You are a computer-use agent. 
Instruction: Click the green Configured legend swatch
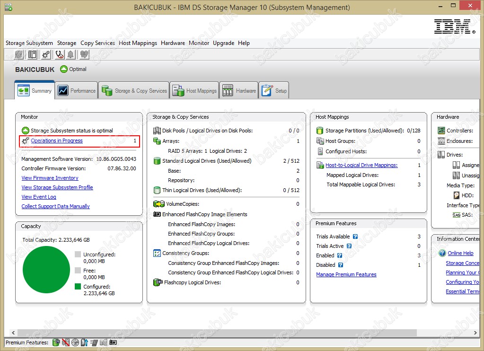click(78, 287)
